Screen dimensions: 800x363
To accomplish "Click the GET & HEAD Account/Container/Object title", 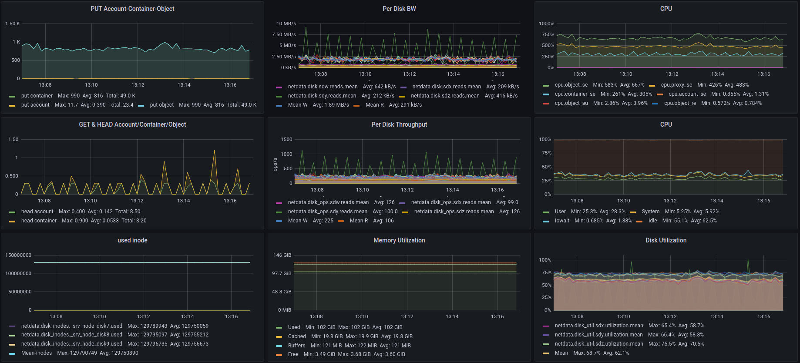I will 132,124.
